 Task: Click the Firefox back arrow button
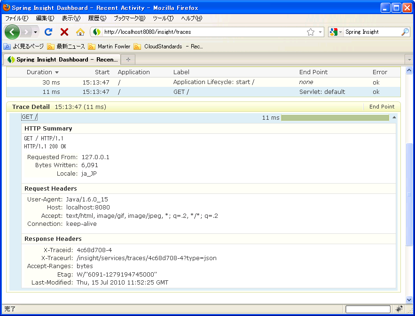point(12,32)
